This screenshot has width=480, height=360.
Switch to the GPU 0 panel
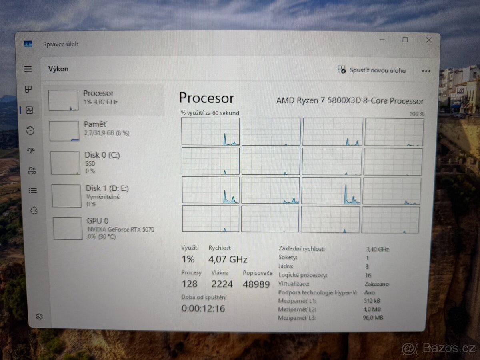point(104,228)
